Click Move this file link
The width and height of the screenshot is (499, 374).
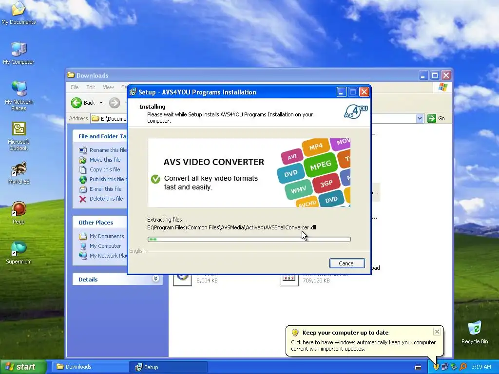click(x=105, y=160)
